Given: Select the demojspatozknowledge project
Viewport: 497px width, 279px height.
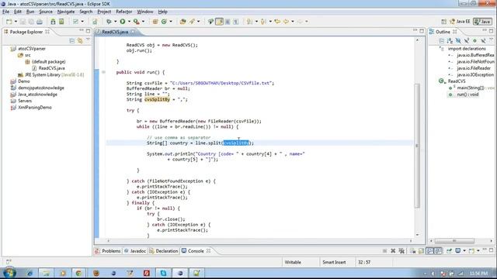Looking at the screenshot, I should pos(37,88).
